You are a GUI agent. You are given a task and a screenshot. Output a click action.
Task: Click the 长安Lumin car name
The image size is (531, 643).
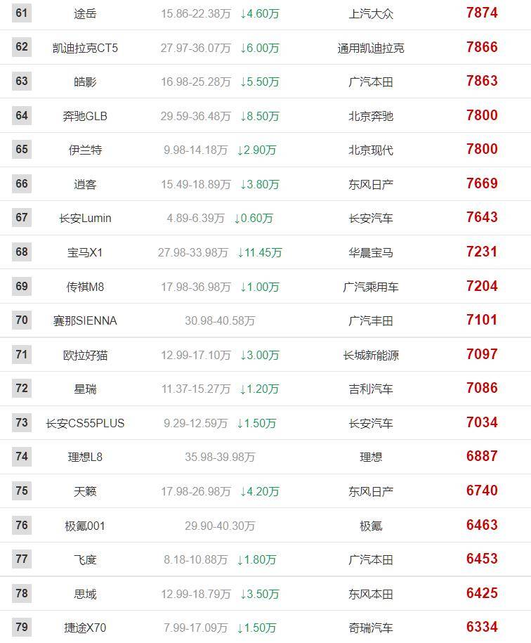click(85, 218)
